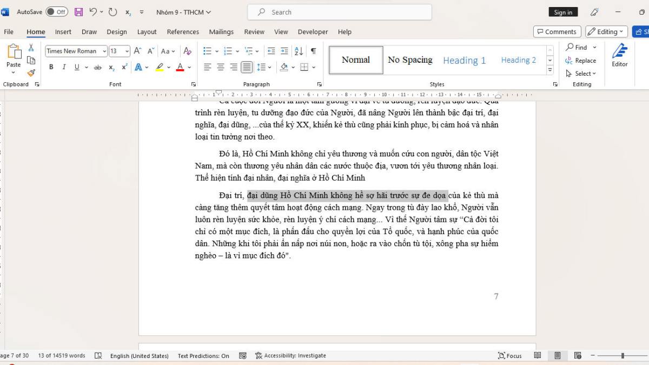
Task: Apply bullet list formatting
Action: (207, 51)
